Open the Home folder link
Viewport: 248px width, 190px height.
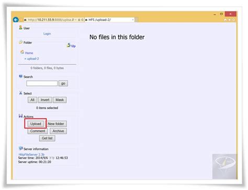click(29, 53)
